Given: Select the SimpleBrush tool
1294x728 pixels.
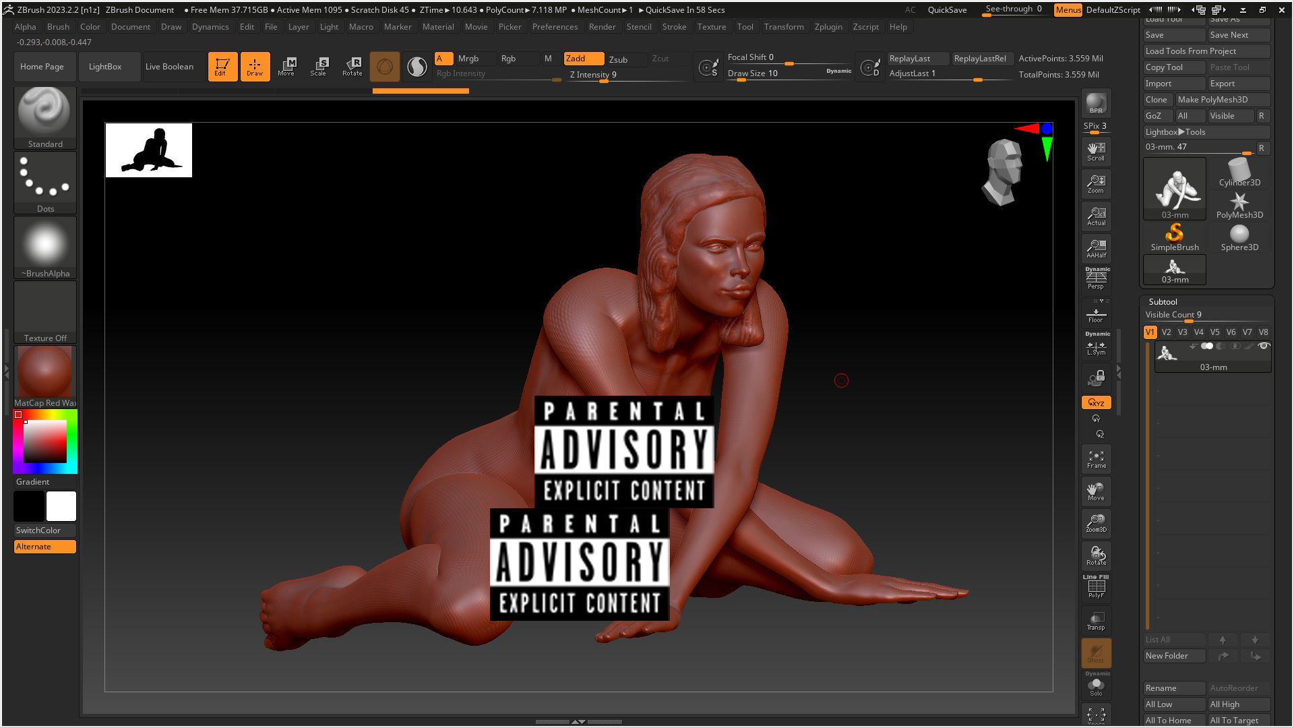Looking at the screenshot, I should click(1174, 238).
